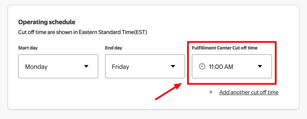The image size is (307, 119).
Task: Open the End day combo box
Action: coord(145,66)
